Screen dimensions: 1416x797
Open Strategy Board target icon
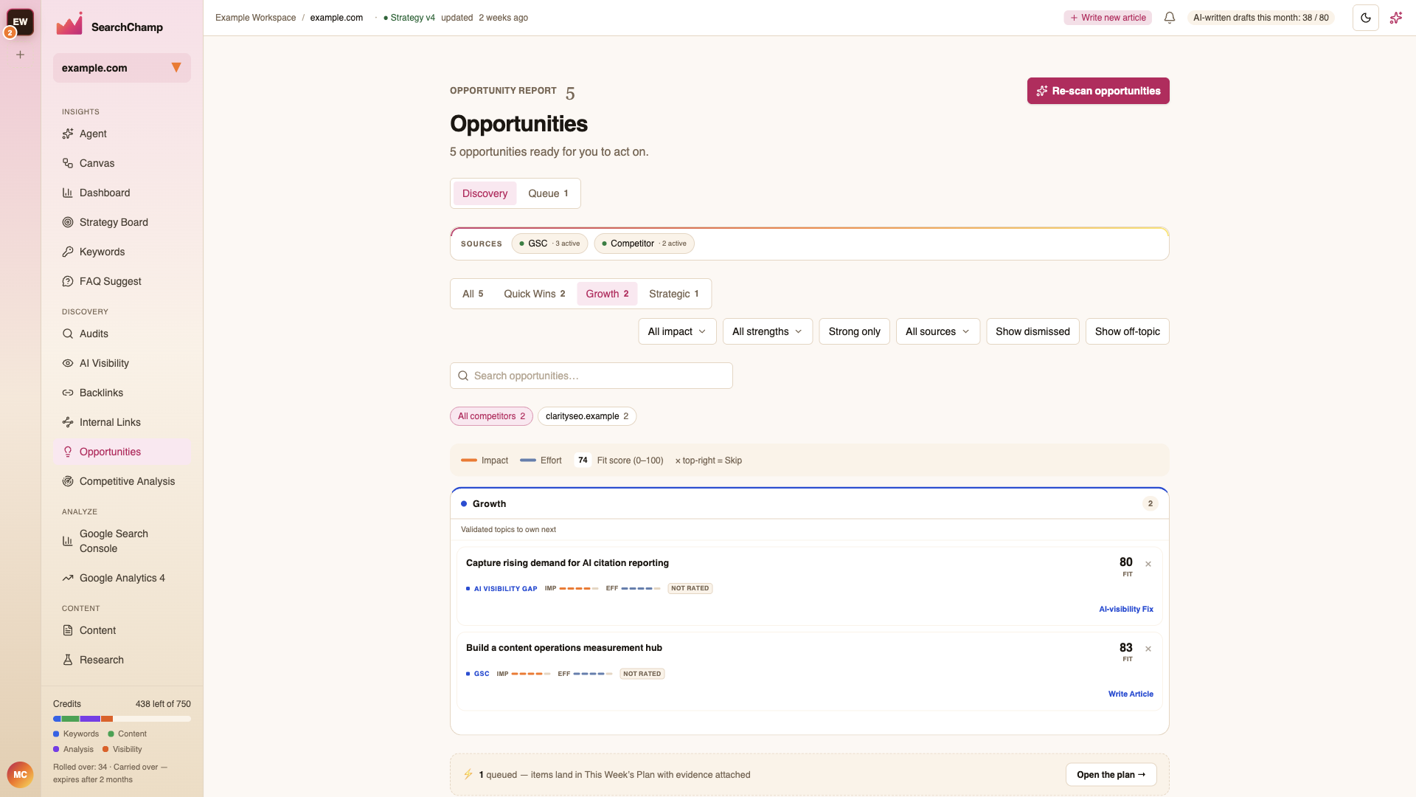point(68,222)
